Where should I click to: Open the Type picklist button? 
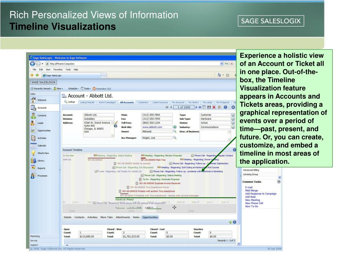tap(233, 115)
